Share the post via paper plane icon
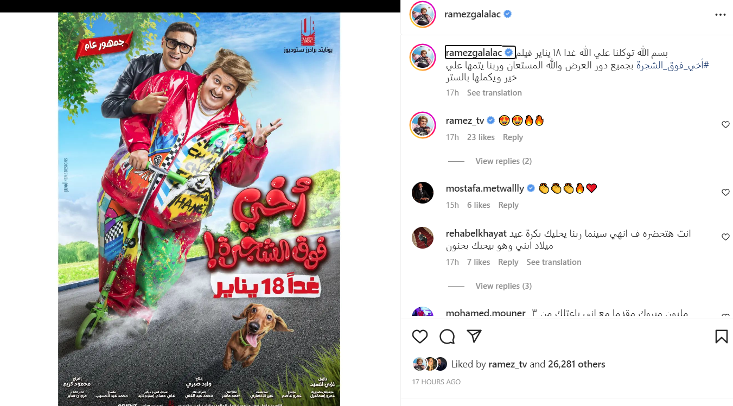This screenshot has width=733, height=406. [474, 337]
